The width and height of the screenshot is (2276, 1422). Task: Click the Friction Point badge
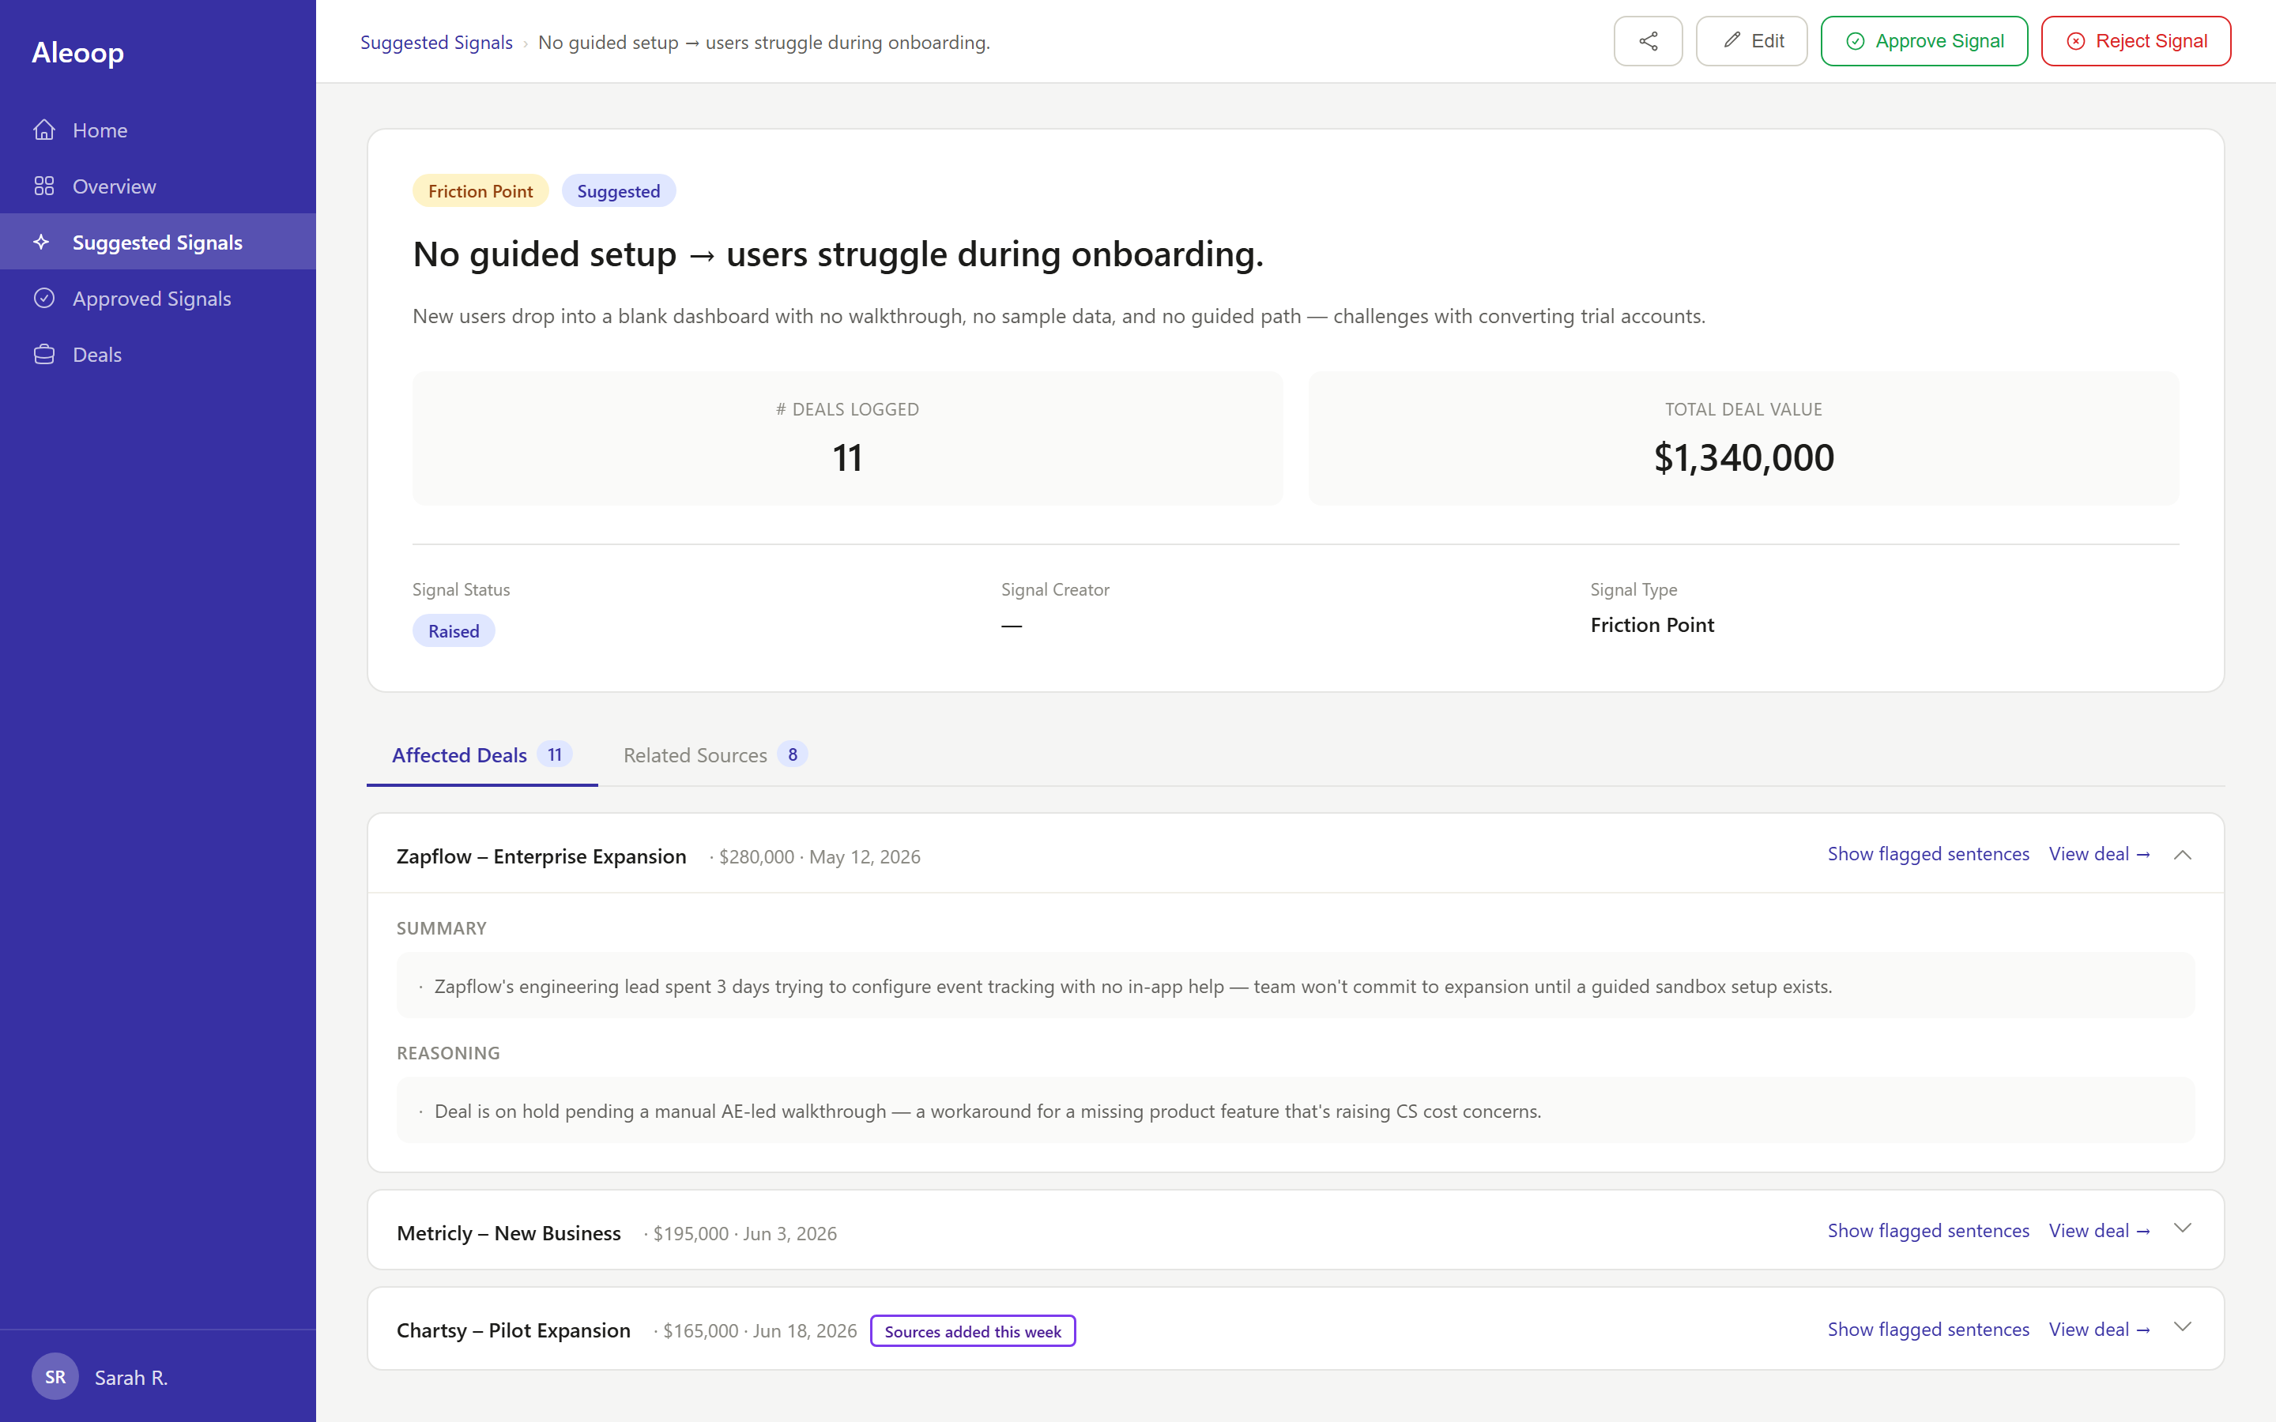click(x=480, y=191)
